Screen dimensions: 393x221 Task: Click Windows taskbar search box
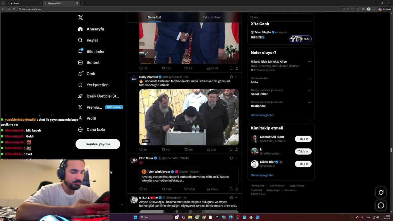pyautogui.click(x=156, y=217)
